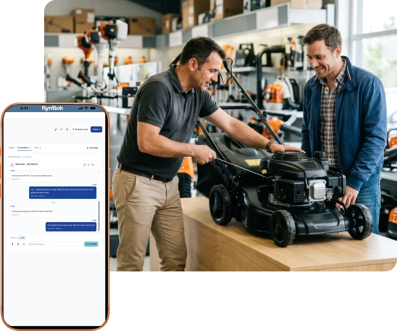397x331 pixels.
Task: Call Richard Roe using the row's phone icon
Action: [85, 165]
